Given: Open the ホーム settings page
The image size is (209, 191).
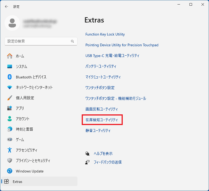Looking at the screenshot, I should click(40, 56).
